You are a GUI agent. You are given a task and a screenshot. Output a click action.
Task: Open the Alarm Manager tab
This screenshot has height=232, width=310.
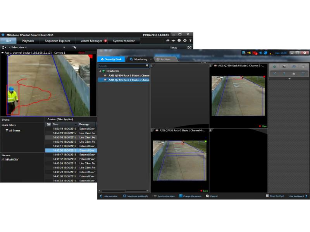click(x=93, y=41)
